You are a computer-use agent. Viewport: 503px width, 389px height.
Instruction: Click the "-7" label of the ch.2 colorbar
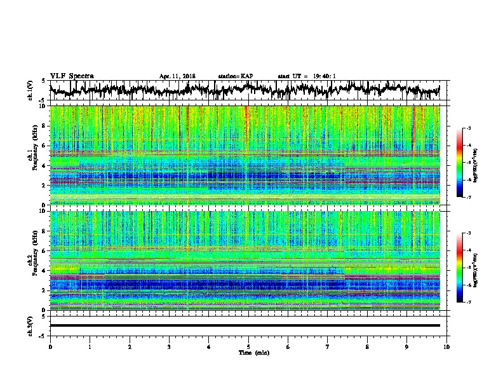[469, 302]
